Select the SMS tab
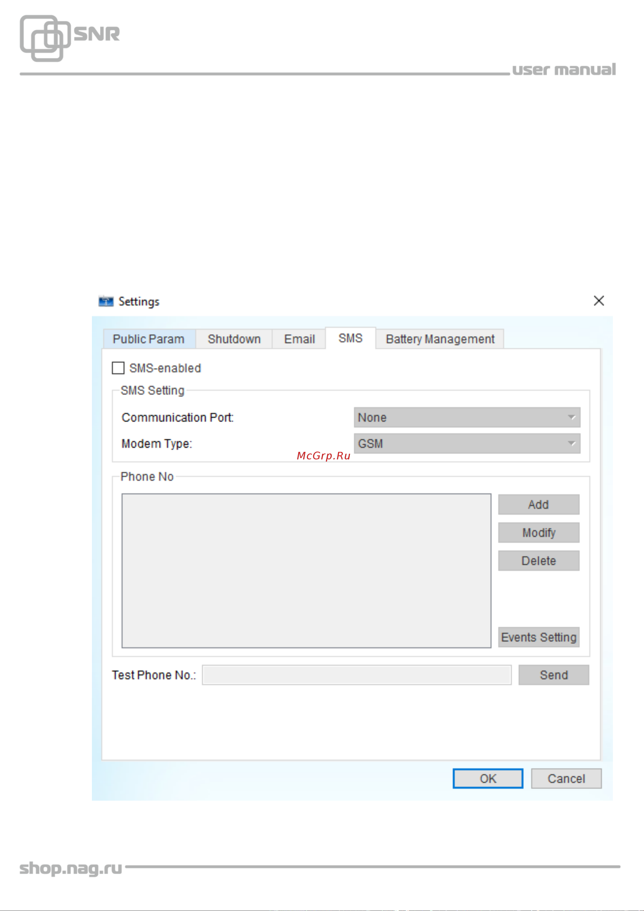 350,338
